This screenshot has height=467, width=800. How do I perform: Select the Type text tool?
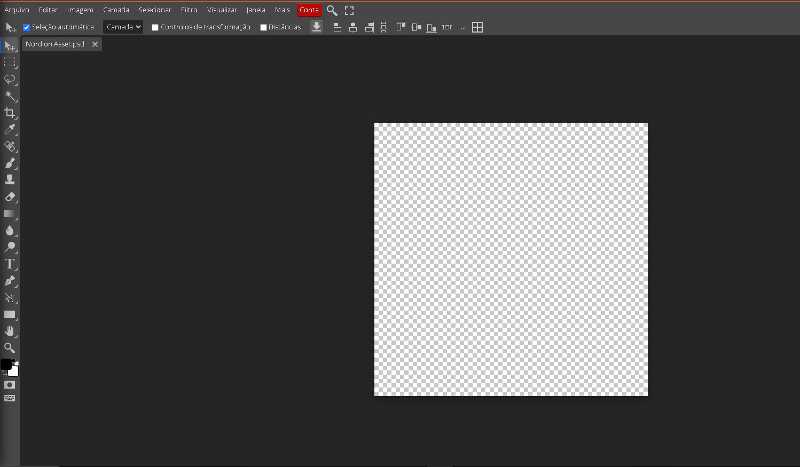(10, 264)
